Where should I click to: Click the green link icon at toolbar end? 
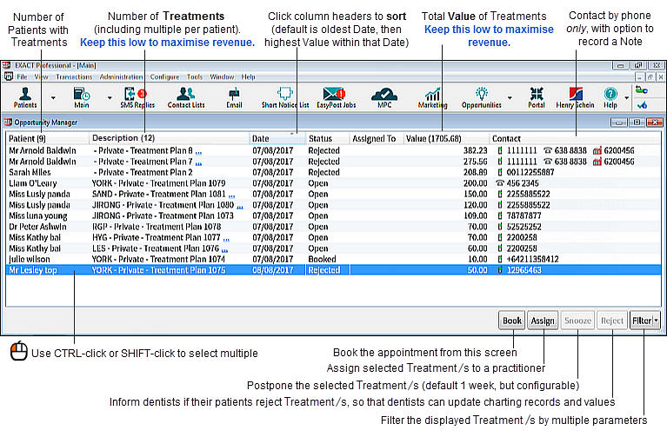click(642, 89)
